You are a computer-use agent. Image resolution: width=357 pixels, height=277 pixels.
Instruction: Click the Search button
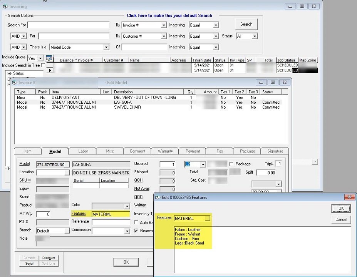point(246,24)
